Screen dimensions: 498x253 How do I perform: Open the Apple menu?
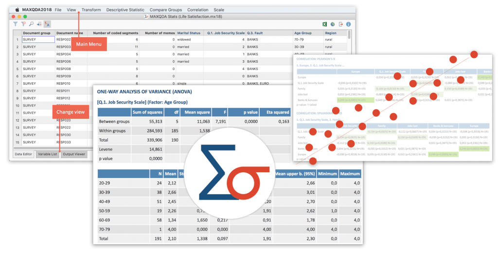tap(18, 10)
